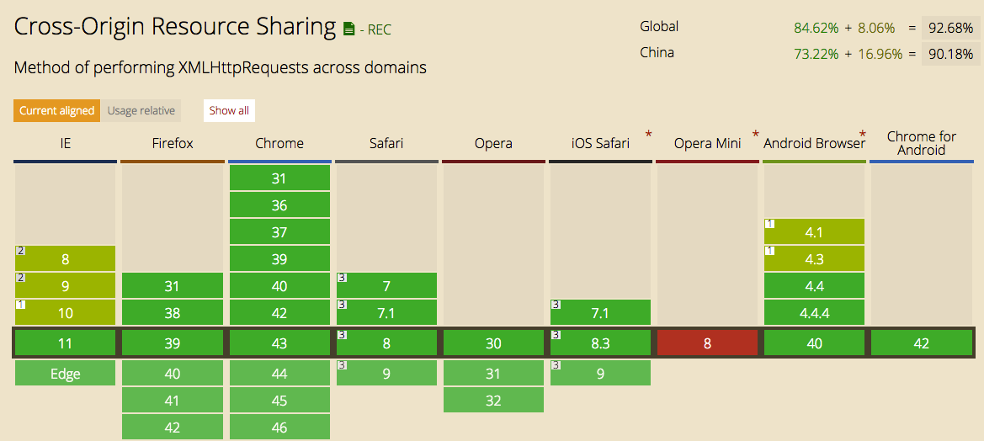Select the Opera 32 cell
The width and height of the screenshot is (984, 441).
[x=493, y=401]
